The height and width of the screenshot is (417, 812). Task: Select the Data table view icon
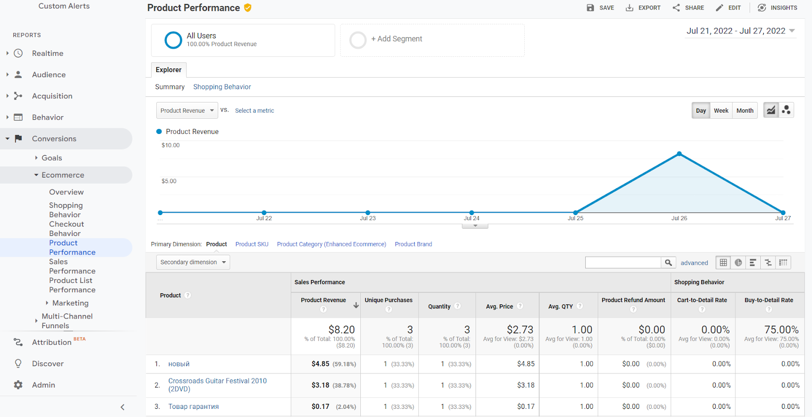tap(723, 263)
